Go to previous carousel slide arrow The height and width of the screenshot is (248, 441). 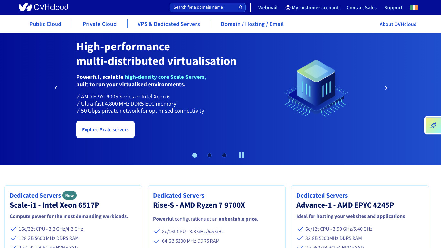click(56, 88)
